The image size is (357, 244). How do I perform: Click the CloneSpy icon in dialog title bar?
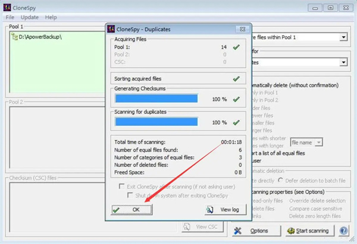tap(112, 28)
